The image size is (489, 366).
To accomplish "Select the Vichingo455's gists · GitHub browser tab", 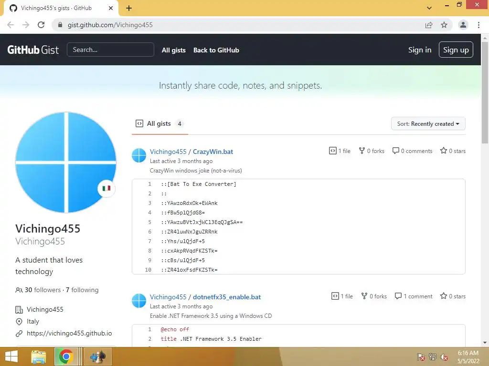I will coord(61,8).
